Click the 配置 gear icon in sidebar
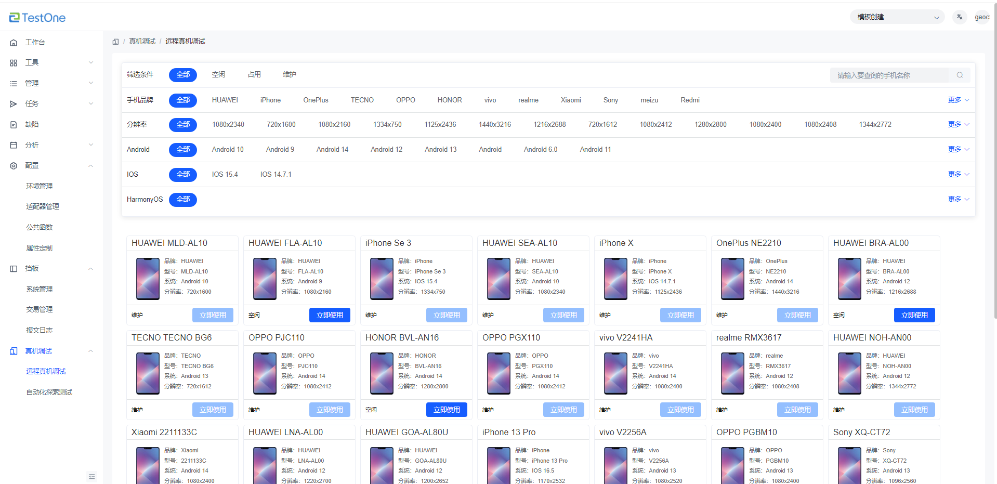997x484 pixels. [x=14, y=166]
